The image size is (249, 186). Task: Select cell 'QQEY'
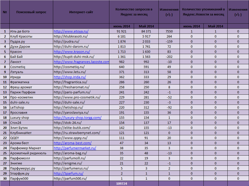click(31, 138)
